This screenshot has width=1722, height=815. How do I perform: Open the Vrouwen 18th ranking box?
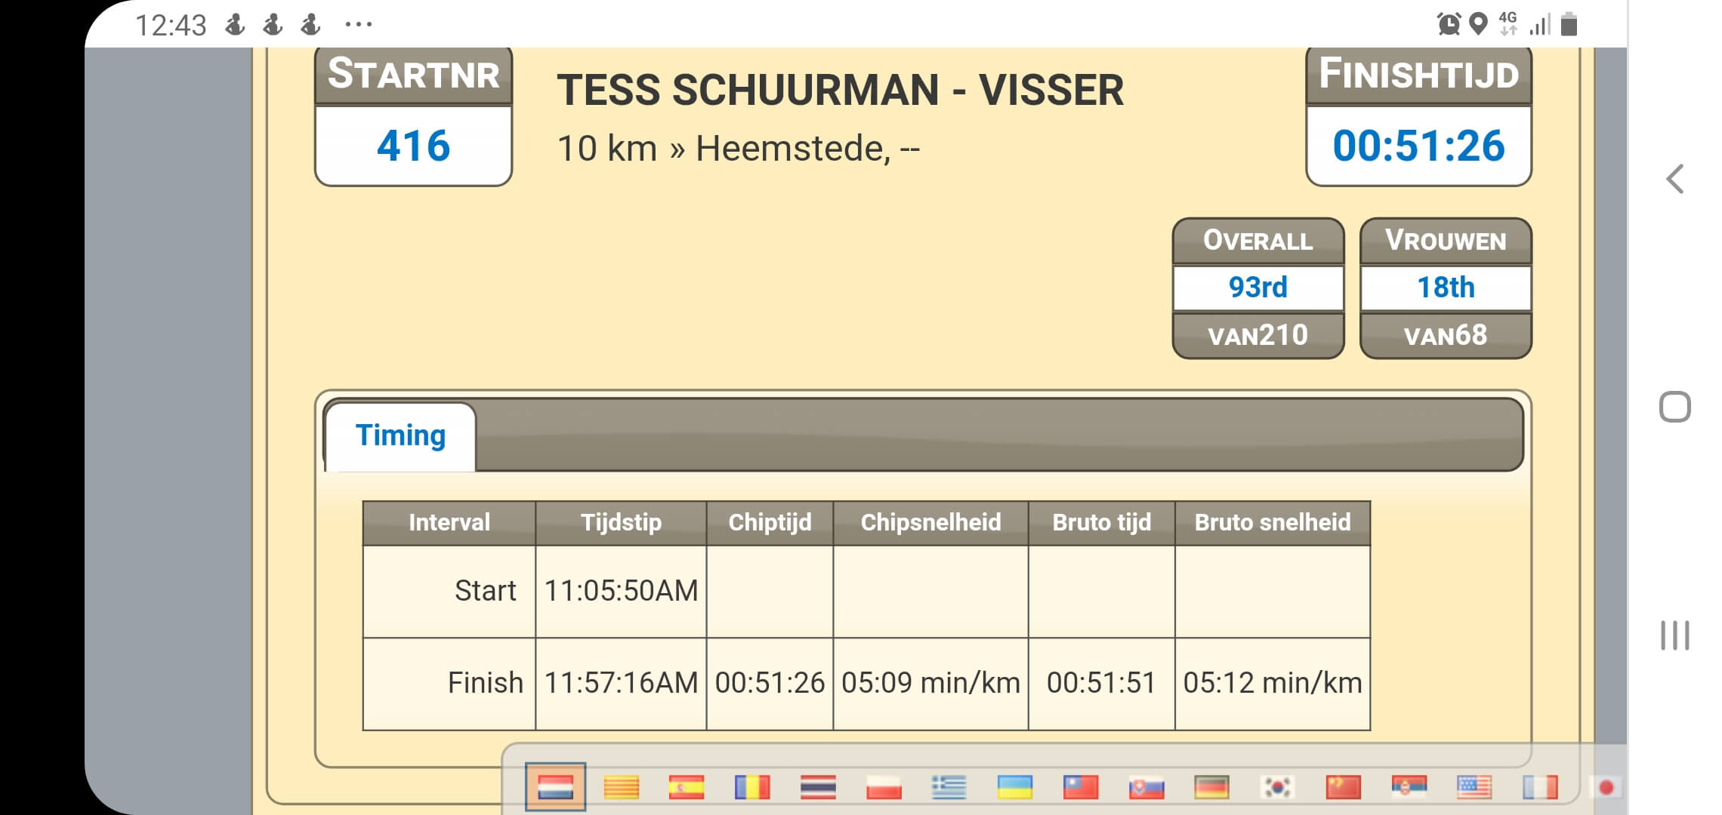click(1446, 288)
